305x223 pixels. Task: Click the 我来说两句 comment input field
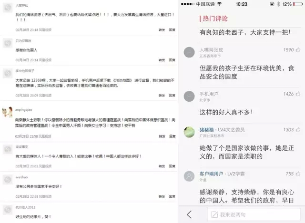click(254, 214)
